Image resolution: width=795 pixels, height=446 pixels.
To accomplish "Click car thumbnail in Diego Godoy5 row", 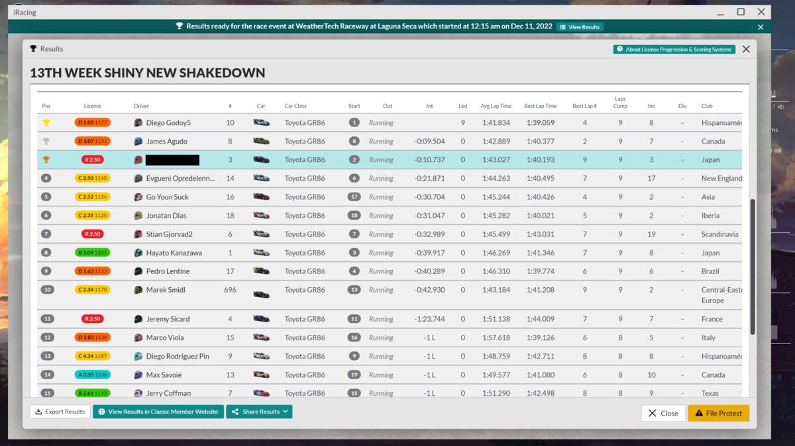I will point(261,122).
